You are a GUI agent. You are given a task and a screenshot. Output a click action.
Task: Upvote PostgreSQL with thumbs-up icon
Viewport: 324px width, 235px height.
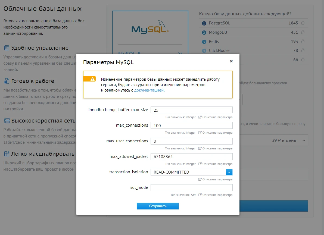pyautogui.click(x=303, y=23)
